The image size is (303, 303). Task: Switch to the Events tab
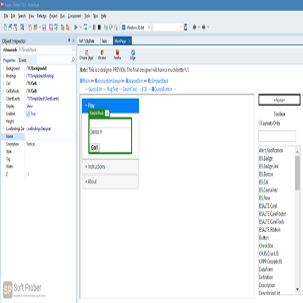click(22, 61)
